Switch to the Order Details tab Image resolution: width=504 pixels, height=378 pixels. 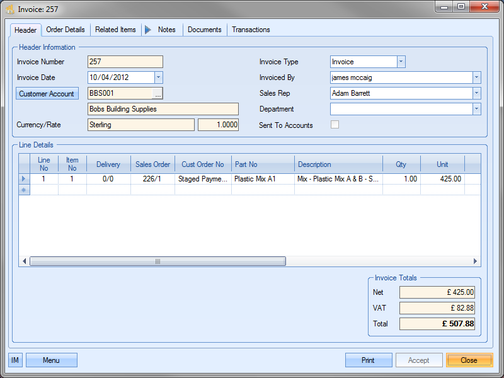66,30
